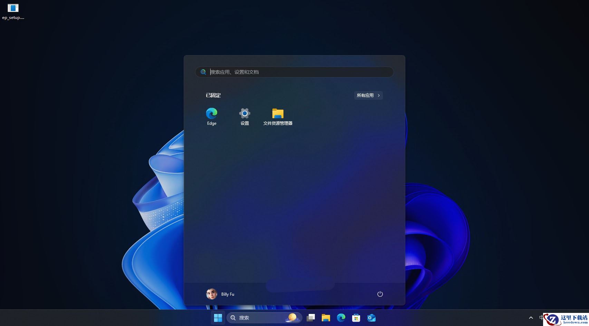Image resolution: width=589 pixels, height=326 pixels.
Task: Show hidden system tray icons chevron
Action: 531,318
